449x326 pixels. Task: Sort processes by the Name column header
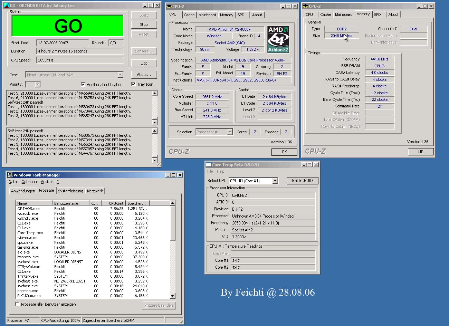click(x=34, y=203)
